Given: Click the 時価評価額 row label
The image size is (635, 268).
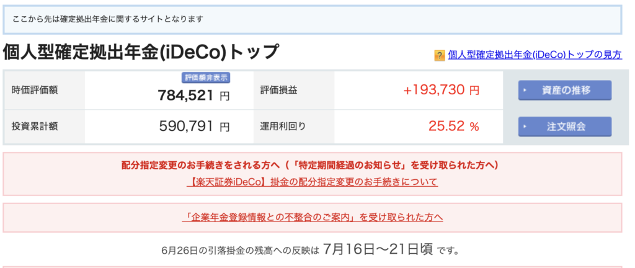Looking at the screenshot, I should [35, 91].
